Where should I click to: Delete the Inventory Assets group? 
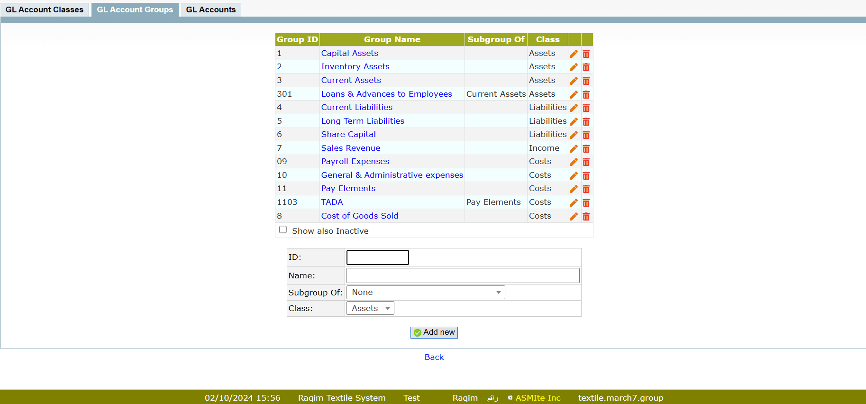coord(586,67)
